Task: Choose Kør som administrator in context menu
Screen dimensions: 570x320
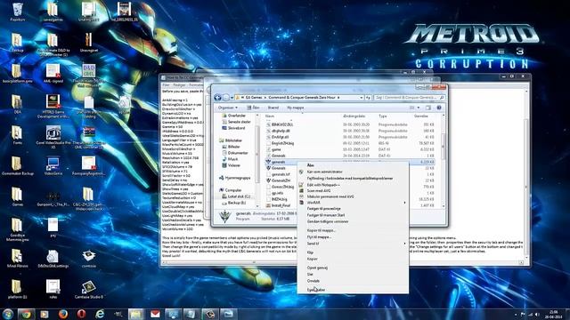Action: (x=353, y=172)
